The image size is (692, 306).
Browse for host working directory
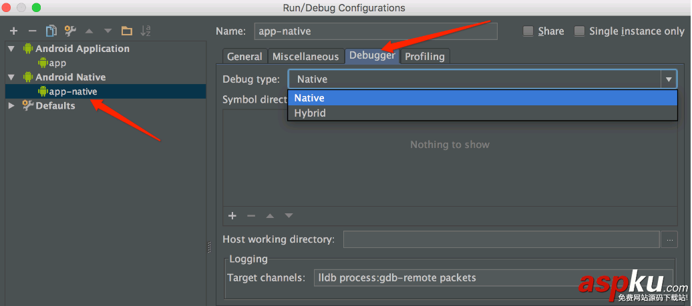(669, 239)
